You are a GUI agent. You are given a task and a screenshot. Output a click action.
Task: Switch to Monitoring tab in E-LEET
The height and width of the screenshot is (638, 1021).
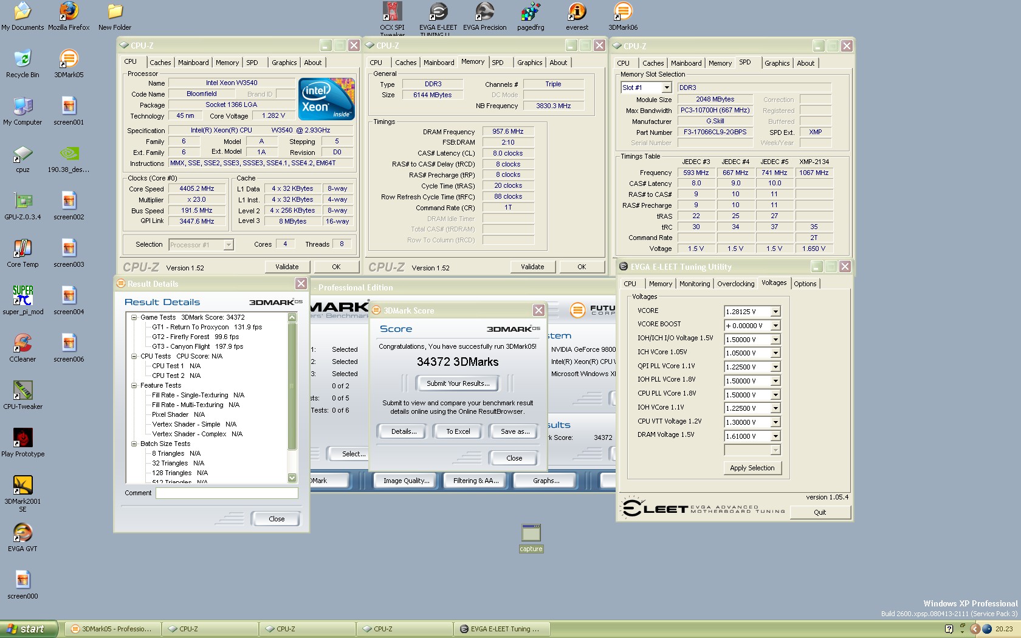695,284
